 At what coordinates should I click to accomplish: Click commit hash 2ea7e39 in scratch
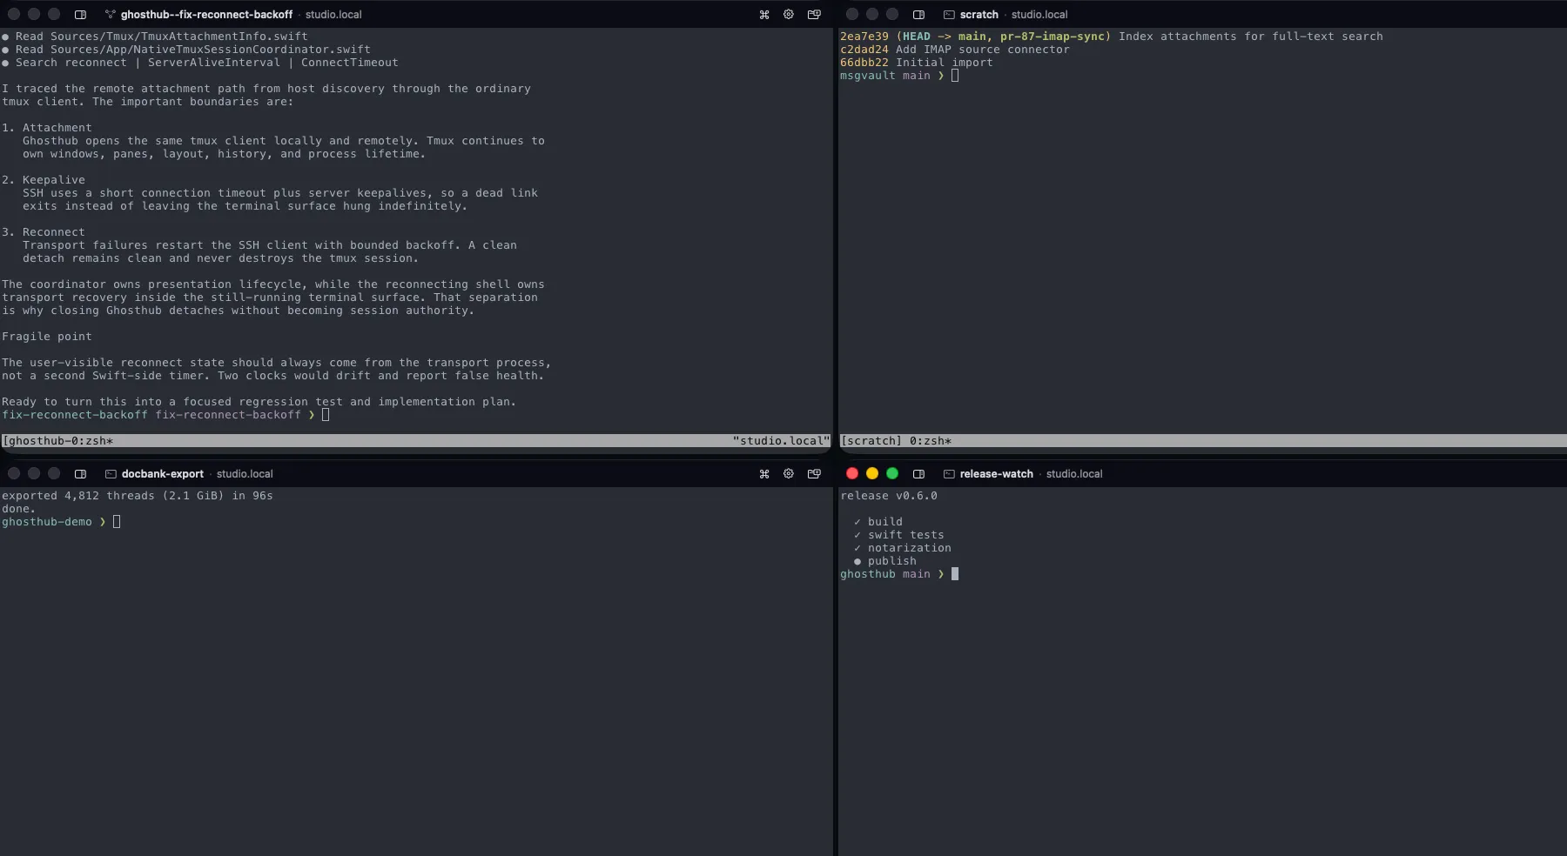(x=864, y=37)
